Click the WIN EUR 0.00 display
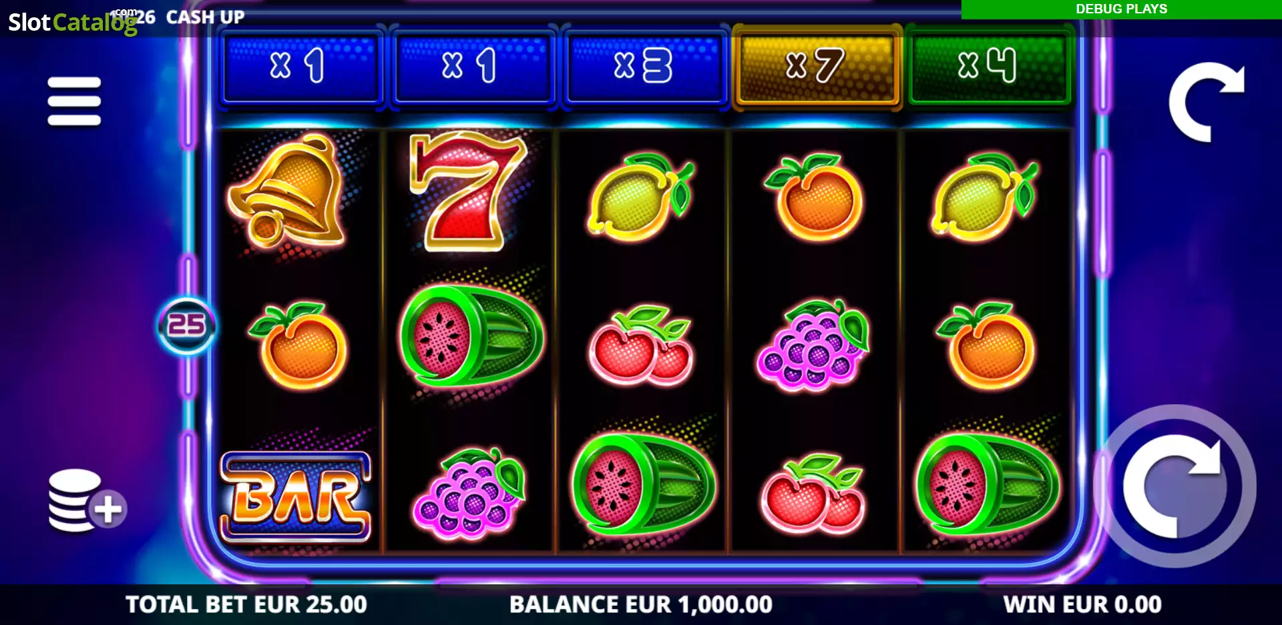The image size is (1282, 625). (1082, 604)
